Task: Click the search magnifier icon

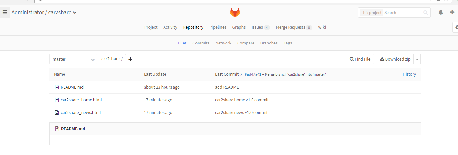Action: click(425, 13)
